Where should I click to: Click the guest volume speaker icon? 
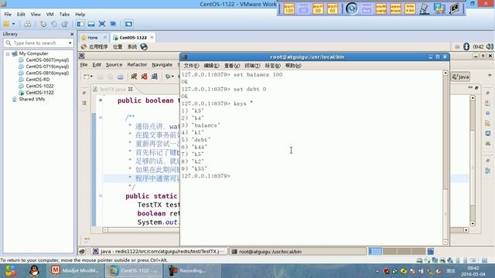point(490,46)
